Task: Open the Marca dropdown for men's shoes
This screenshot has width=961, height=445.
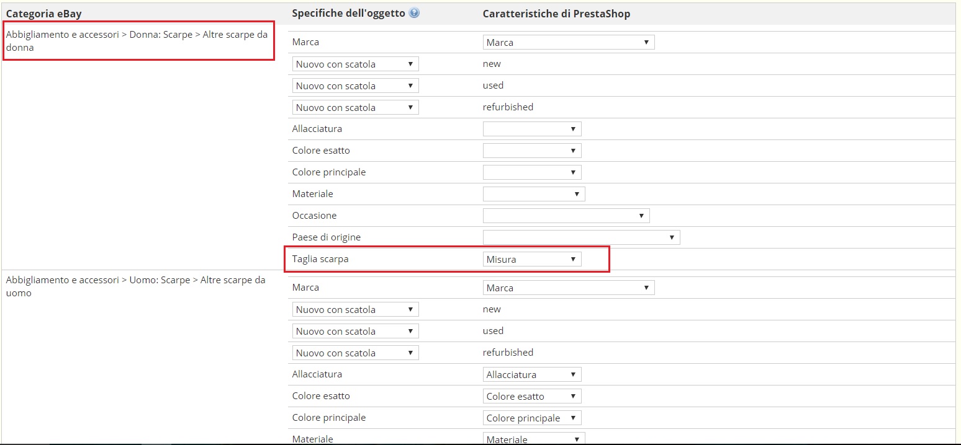Action: (x=568, y=288)
